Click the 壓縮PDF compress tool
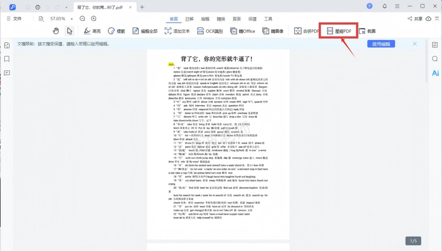This screenshot has width=442, height=251. 339,31
